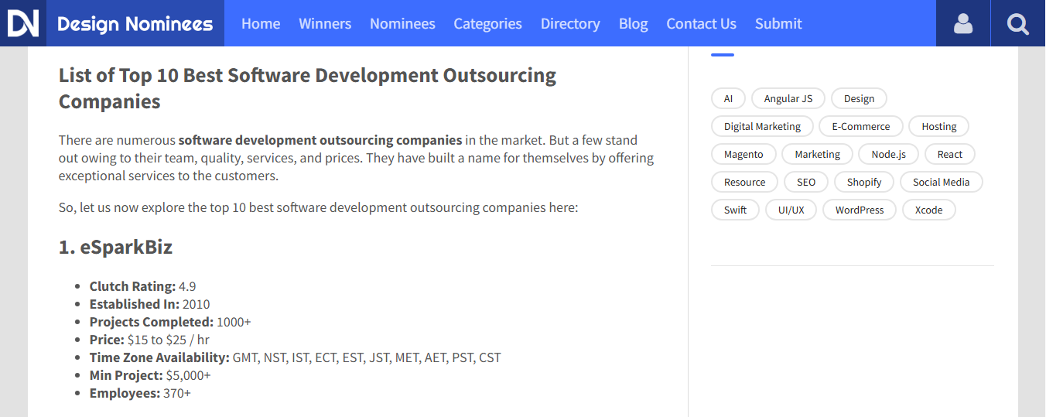
Task: Open the Winners menu item
Action: pos(325,24)
